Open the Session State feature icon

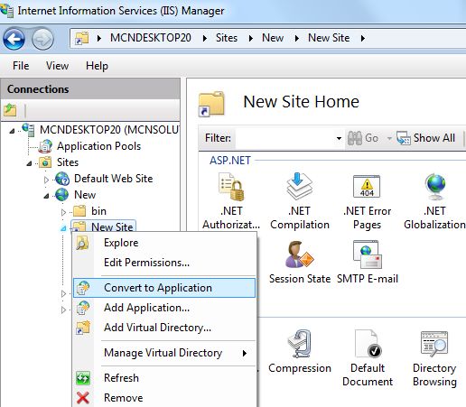point(299,254)
